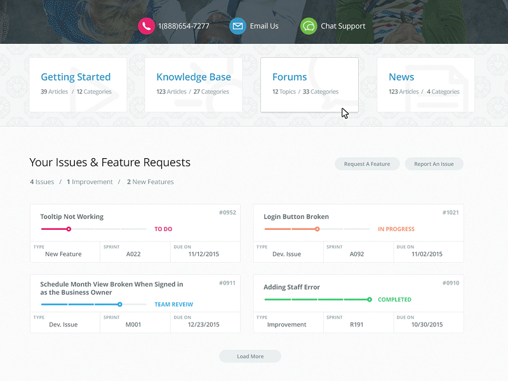Start a conversation via Chat Support icon

309,26
